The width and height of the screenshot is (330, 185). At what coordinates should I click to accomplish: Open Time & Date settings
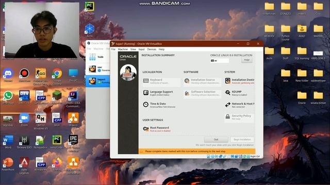coord(159,105)
